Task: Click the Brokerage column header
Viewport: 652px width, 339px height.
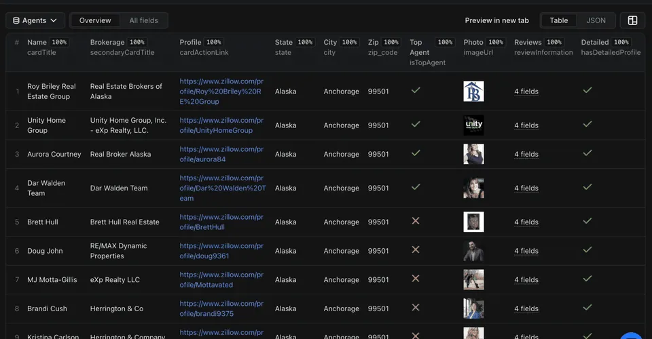Action: click(122, 47)
